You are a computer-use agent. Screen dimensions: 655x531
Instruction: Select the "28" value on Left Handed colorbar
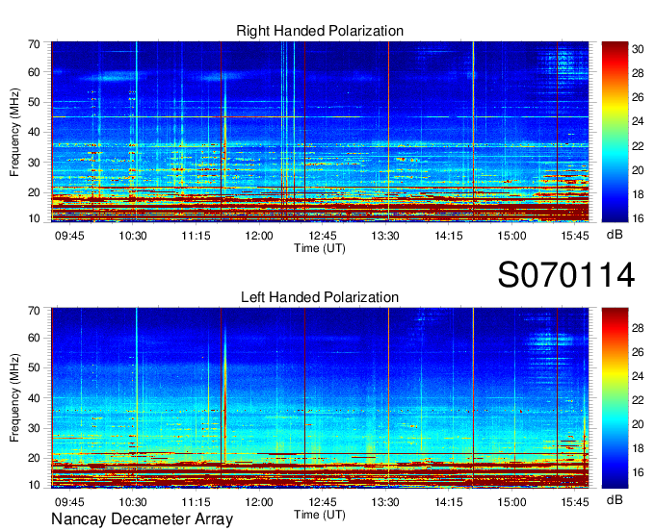(638, 328)
